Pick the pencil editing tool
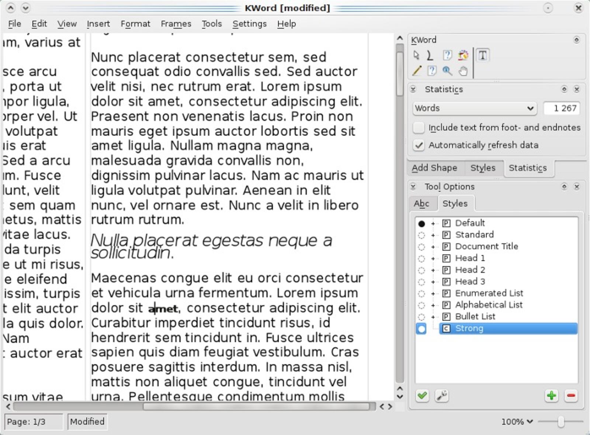Screen dimensions: 590x435 coord(417,71)
